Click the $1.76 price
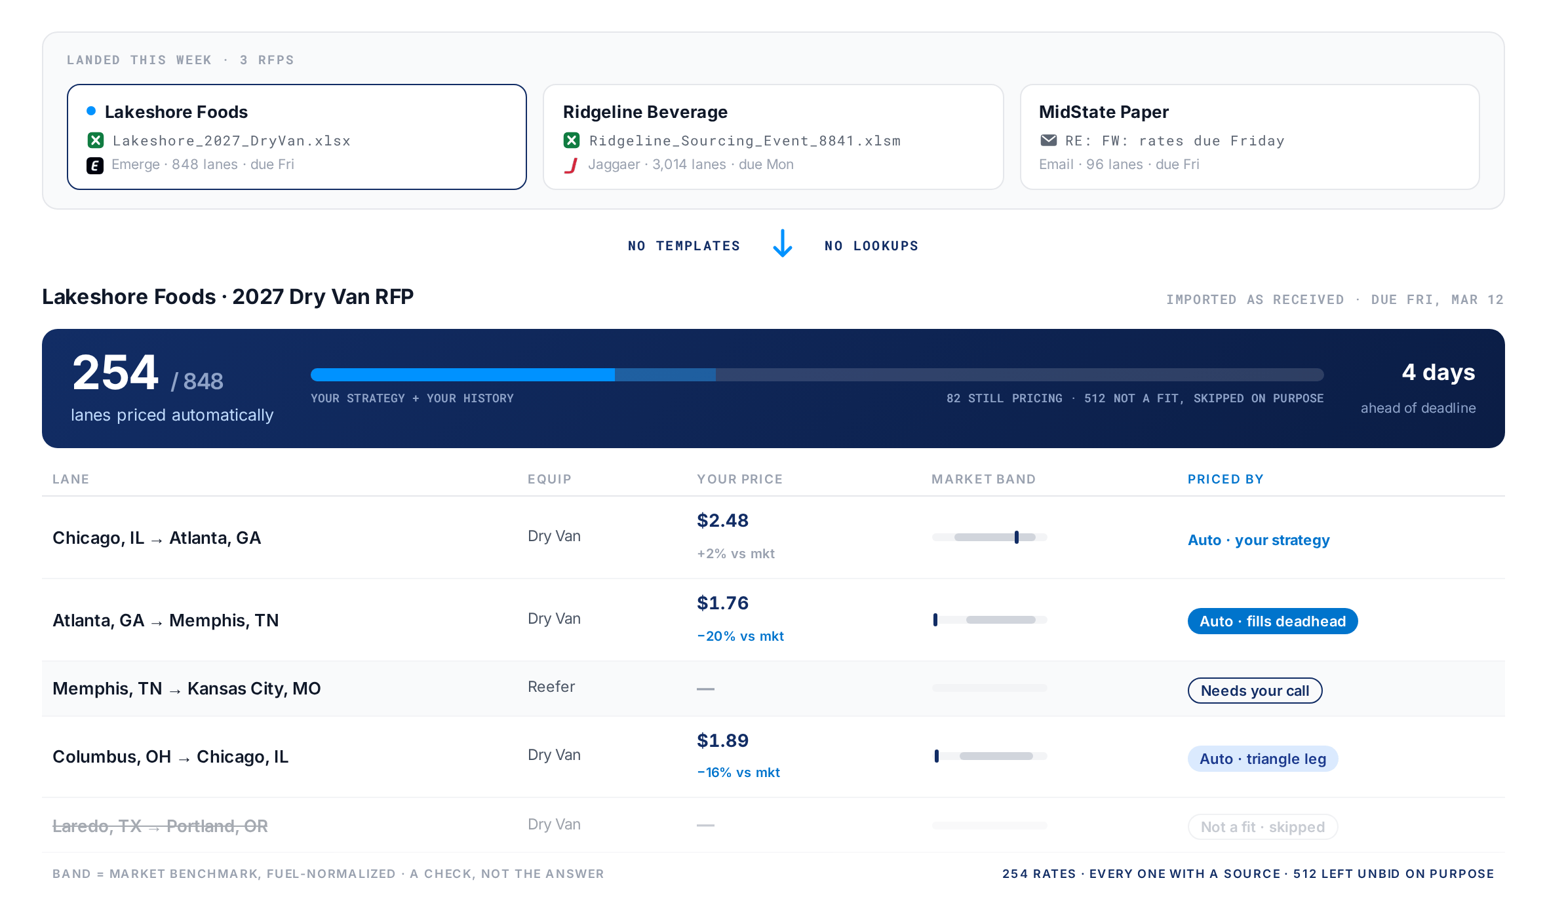1547x912 pixels. [x=722, y=603]
